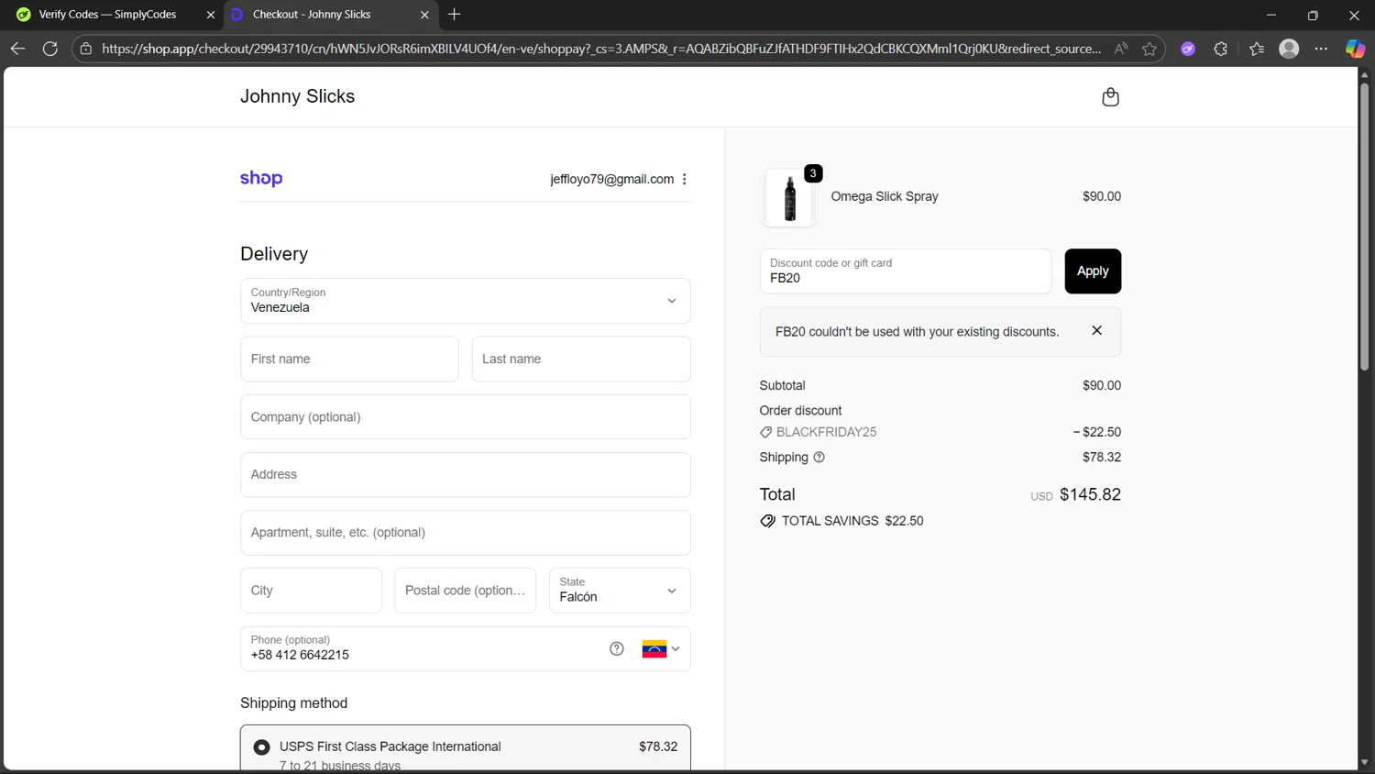The width and height of the screenshot is (1375, 774).
Task: Click the phone field help icon
Action: 617,649
